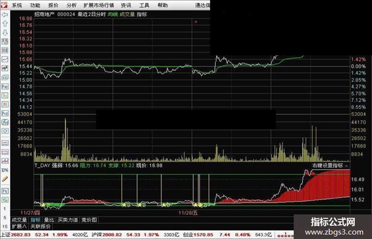Image resolution: width=372 pixels, height=239 pixels.
Task: Click the multi-column view icon in sidebar
Action: click(x=5, y=50)
